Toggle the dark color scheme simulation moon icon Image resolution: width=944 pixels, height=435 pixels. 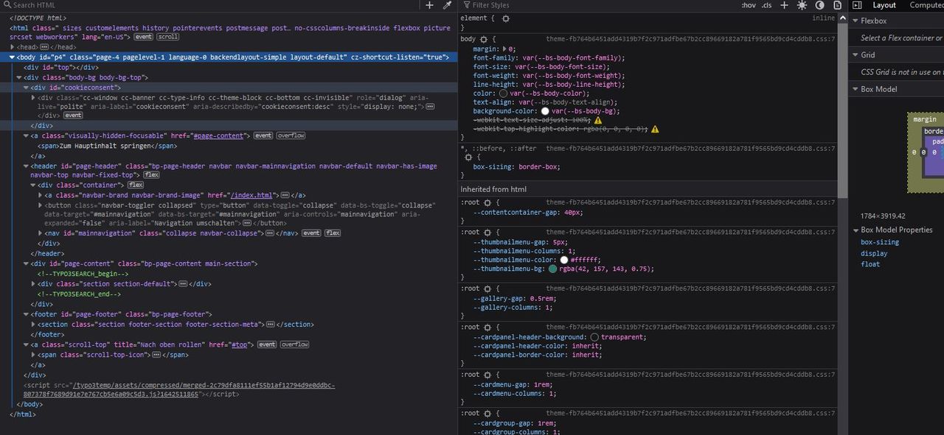[820, 5]
